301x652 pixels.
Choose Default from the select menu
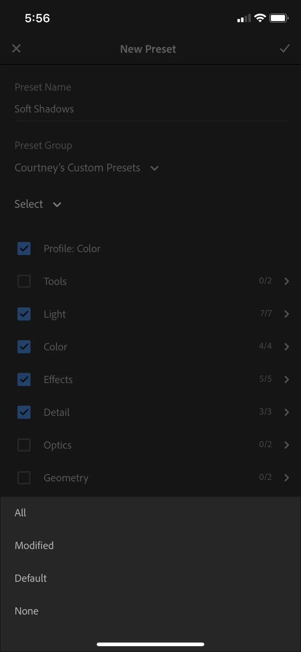click(x=150, y=578)
